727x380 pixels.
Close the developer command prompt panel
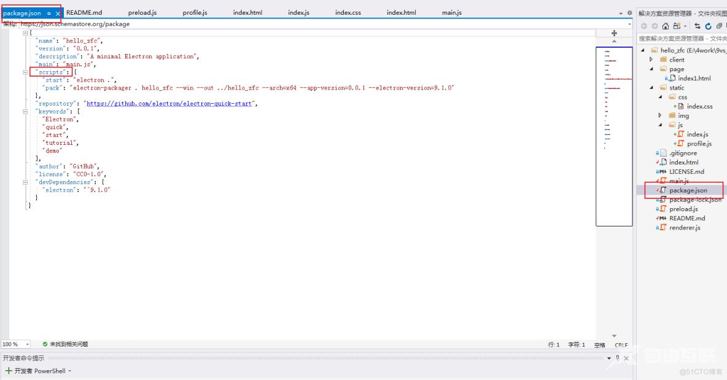coord(626,358)
